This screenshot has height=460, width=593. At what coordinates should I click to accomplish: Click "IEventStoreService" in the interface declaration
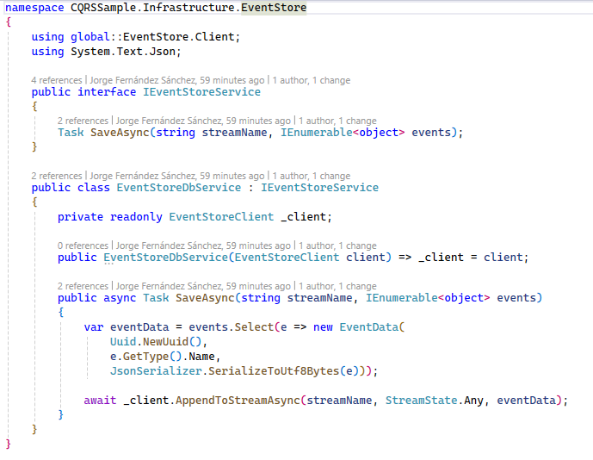tap(201, 92)
